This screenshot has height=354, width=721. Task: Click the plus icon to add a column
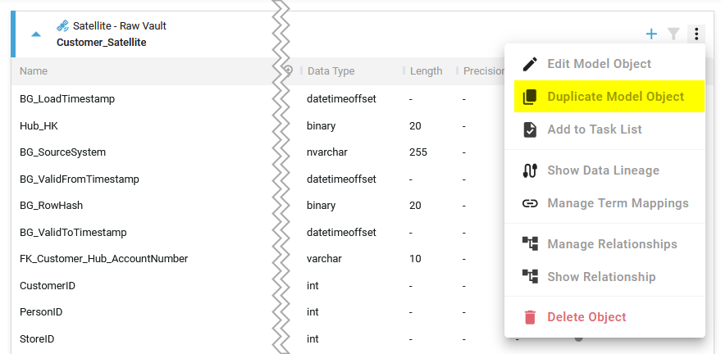point(651,34)
